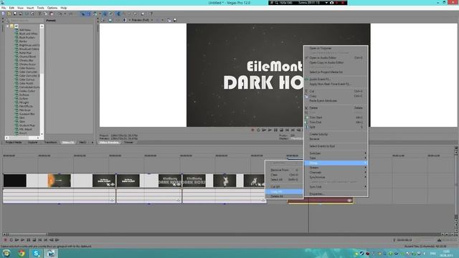Expand the Switches submenu arrow
The image size is (459, 258).
(x=365, y=153)
